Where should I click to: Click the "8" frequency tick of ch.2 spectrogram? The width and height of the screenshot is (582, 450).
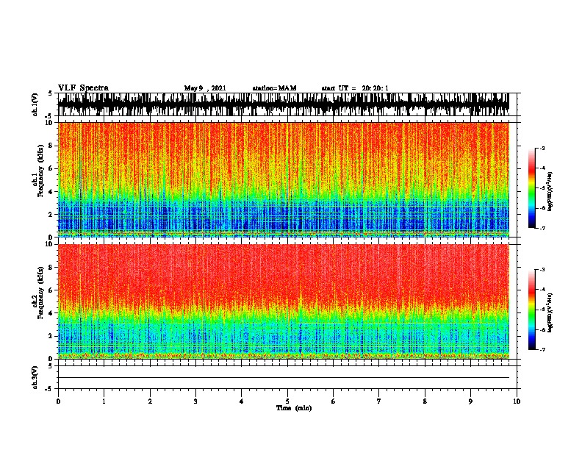pos(51,268)
